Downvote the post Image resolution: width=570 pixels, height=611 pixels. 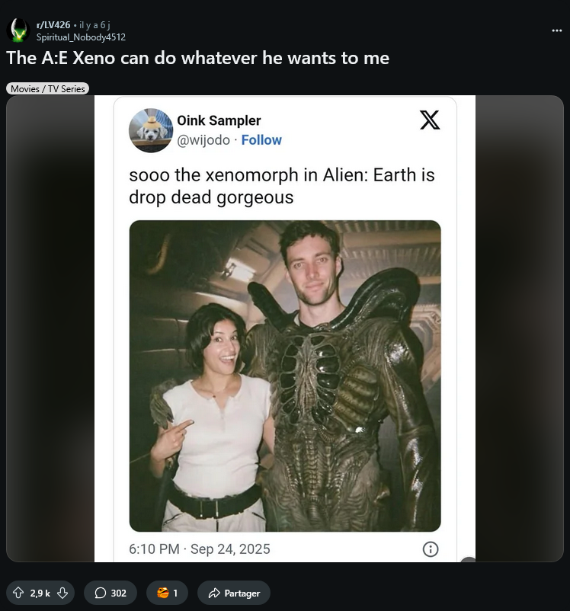click(62, 593)
